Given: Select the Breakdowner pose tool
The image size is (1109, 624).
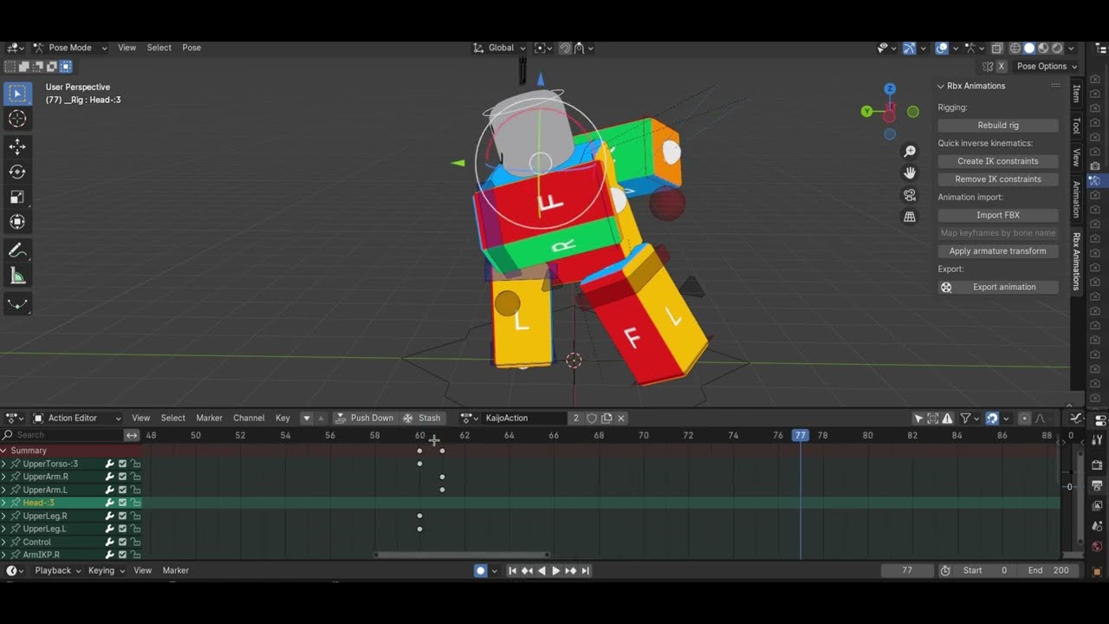Looking at the screenshot, I should 17,304.
